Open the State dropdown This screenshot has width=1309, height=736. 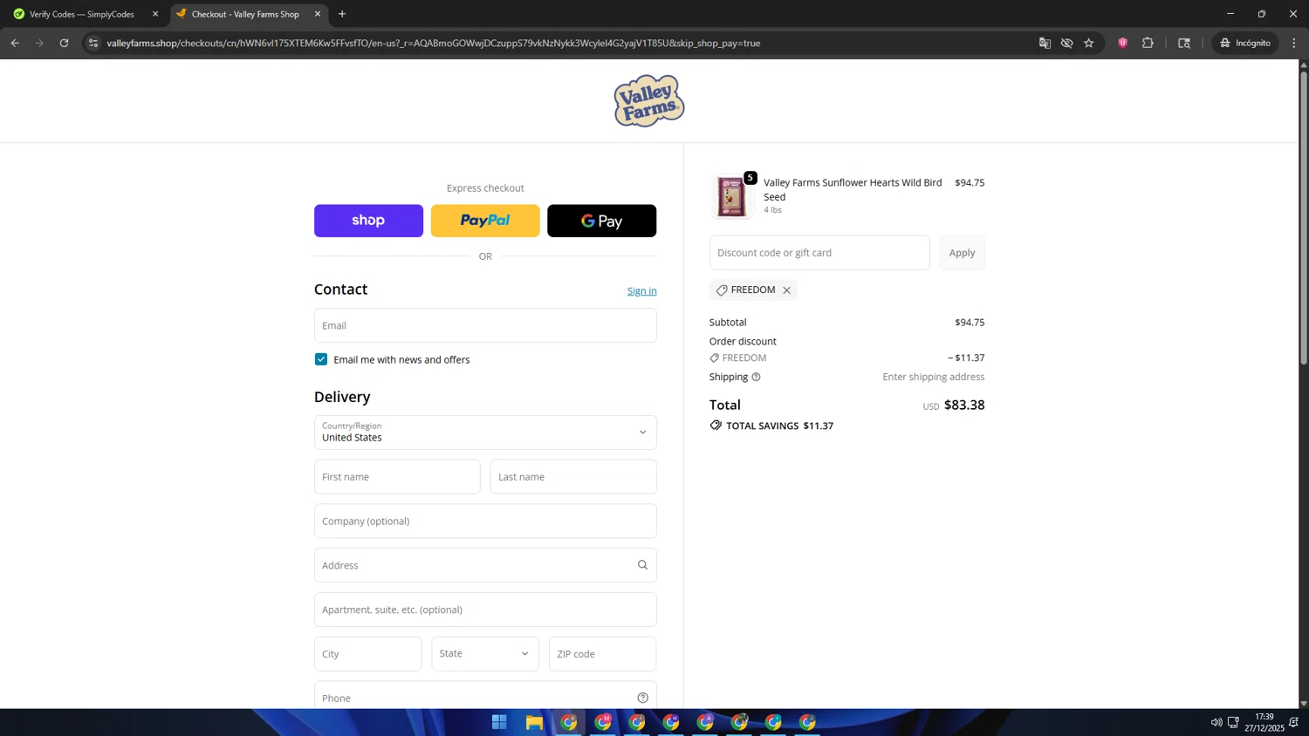pos(485,654)
